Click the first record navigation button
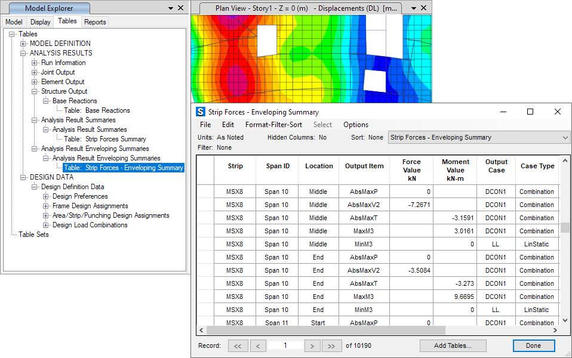Screen dimensions: 572x358 tap(238, 345)
